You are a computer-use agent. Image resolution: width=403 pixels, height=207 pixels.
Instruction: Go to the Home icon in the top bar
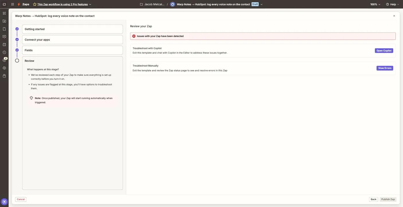point(4,4)
